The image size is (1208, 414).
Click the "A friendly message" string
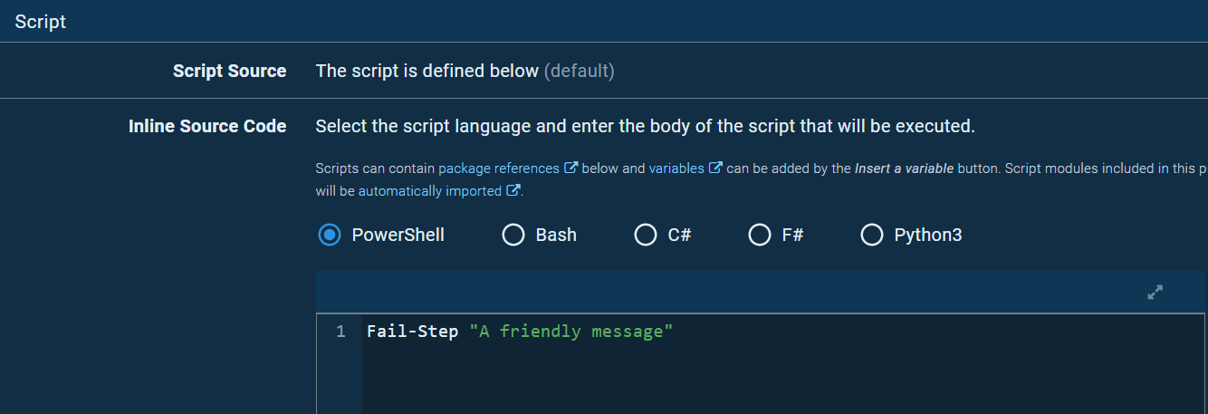click(x=571, y=332)
